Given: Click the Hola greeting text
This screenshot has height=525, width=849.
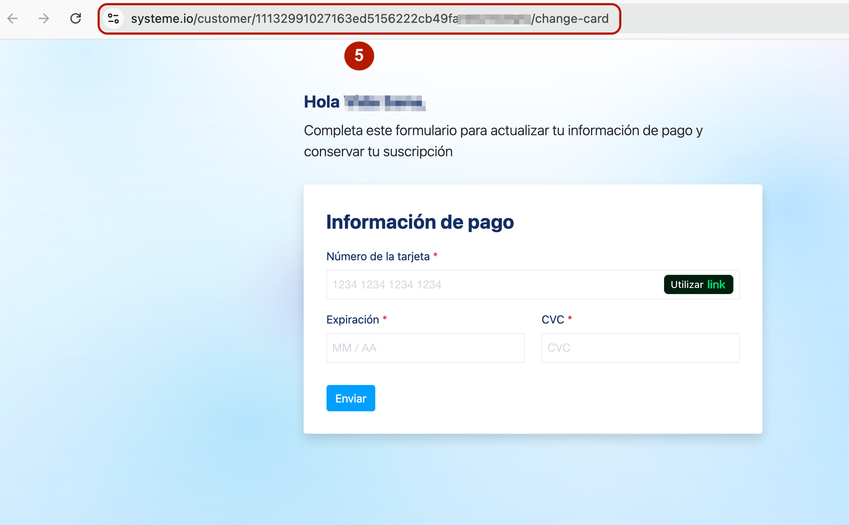Looking at the screenshot, I should click(x=322, y=102).
